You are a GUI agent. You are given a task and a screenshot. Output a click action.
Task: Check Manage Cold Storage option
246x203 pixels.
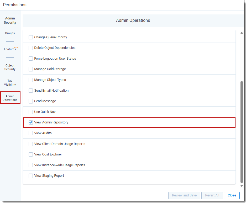(x=31, y=69)
